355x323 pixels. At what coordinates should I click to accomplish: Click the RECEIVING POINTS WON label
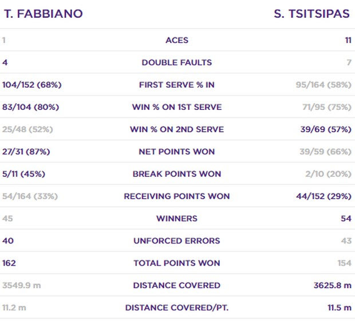(177, 196)
